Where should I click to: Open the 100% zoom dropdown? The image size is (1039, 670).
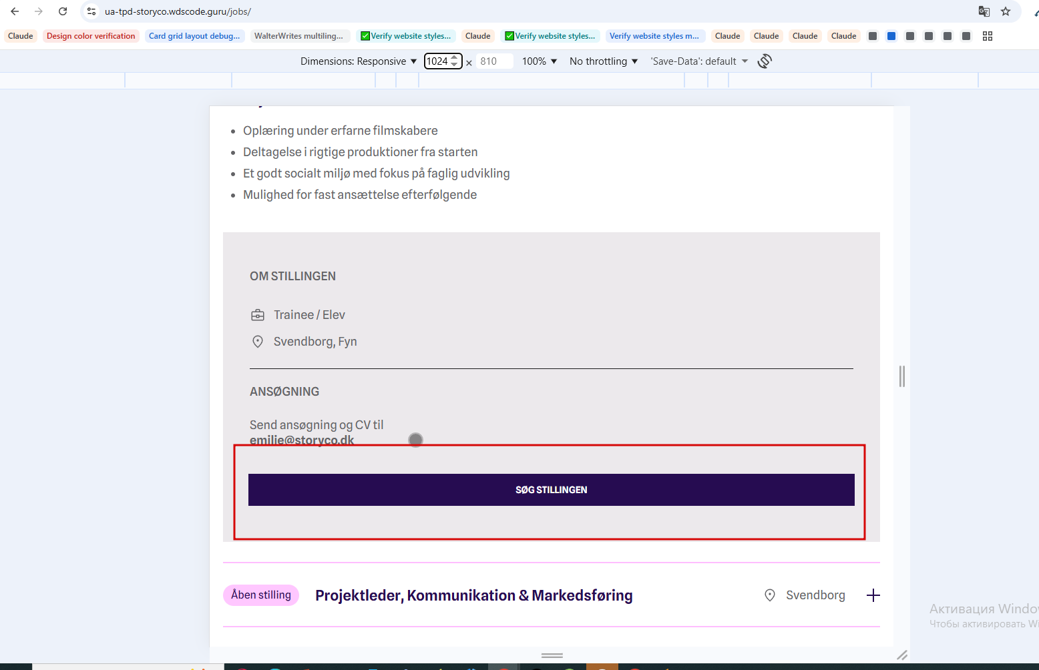tap(540, 61)
